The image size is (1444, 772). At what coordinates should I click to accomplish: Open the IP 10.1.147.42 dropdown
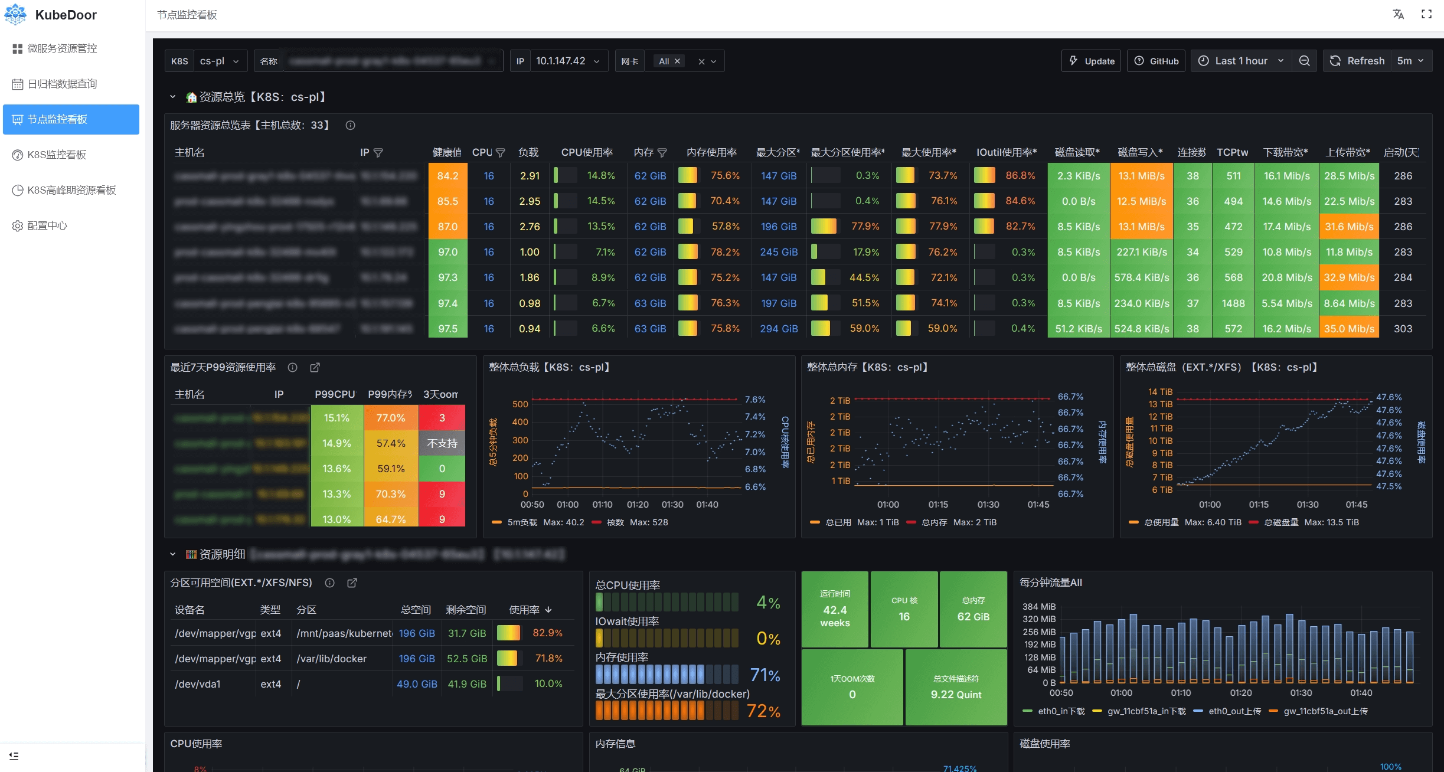click(567, 61)
